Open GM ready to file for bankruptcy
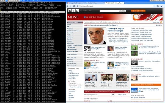 click(98, 48)
